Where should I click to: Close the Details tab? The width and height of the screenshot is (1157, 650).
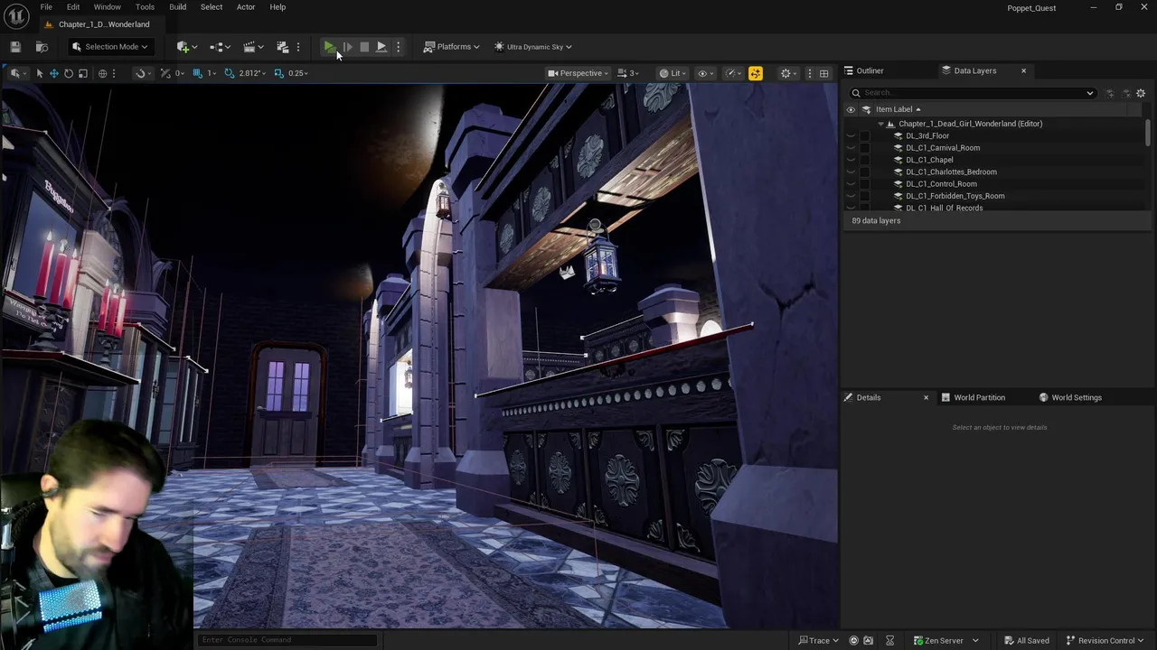pos(926,397)
